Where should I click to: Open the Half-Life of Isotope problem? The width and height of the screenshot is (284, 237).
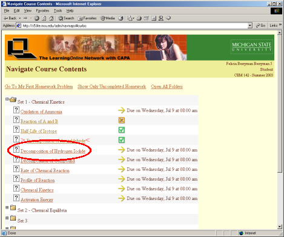tap(39, 131)
